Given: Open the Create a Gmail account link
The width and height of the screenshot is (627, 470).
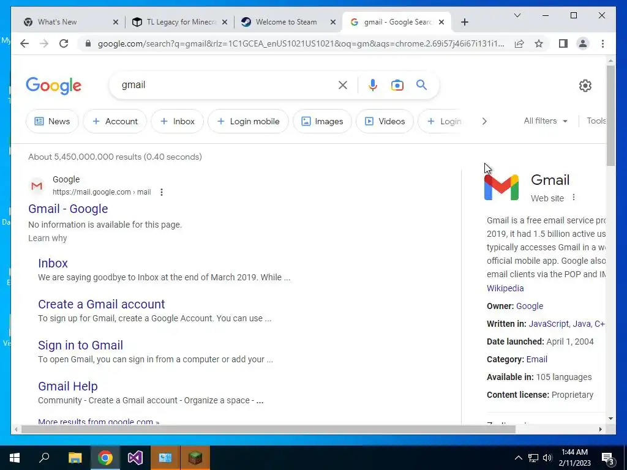Looking at the screenshot, I should tap(101, 304).
